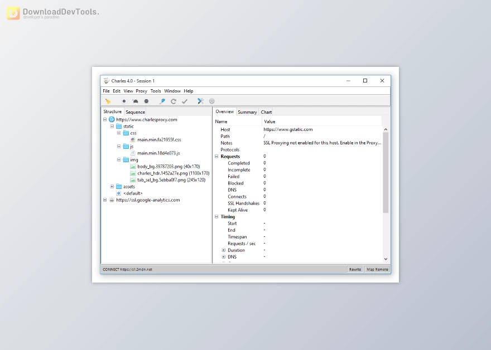Click the compose pen icon
The image size is (491, 350).
pyautogui.click(x=162, y=101)
